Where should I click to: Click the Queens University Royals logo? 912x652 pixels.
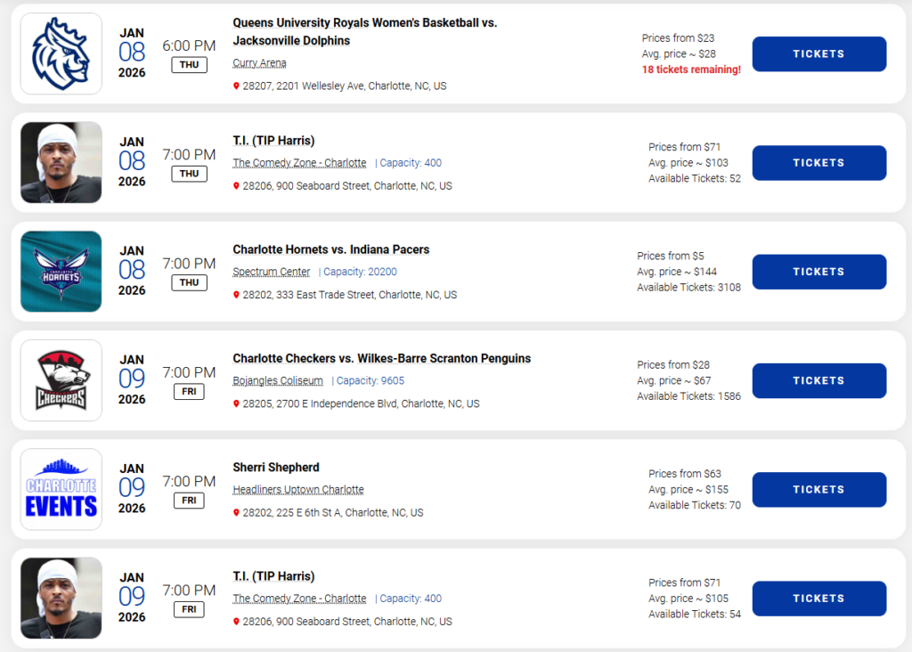[x=61, y=53]
